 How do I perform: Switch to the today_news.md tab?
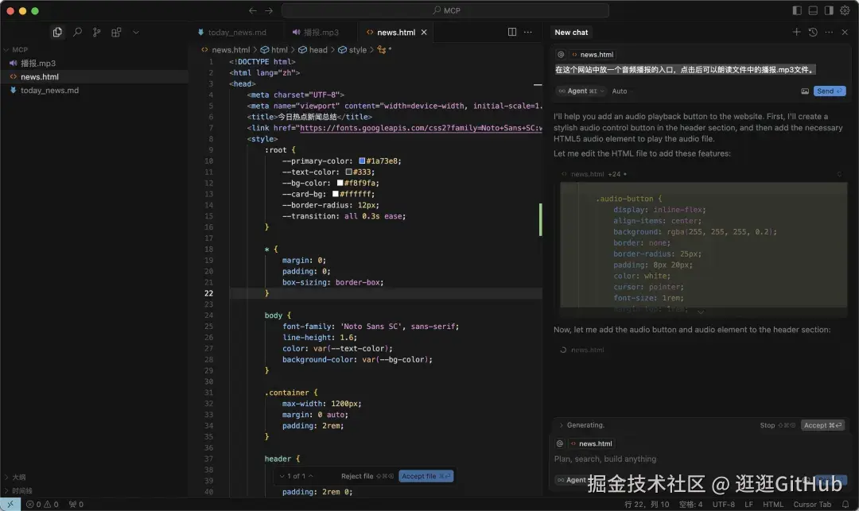[232, 33]
